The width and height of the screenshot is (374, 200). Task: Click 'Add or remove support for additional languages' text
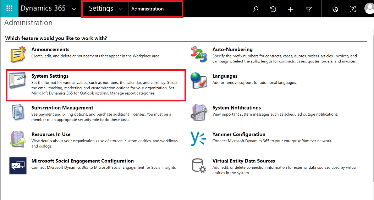click(254, 83)
